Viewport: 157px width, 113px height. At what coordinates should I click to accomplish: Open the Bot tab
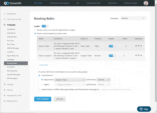pos(78,3)
